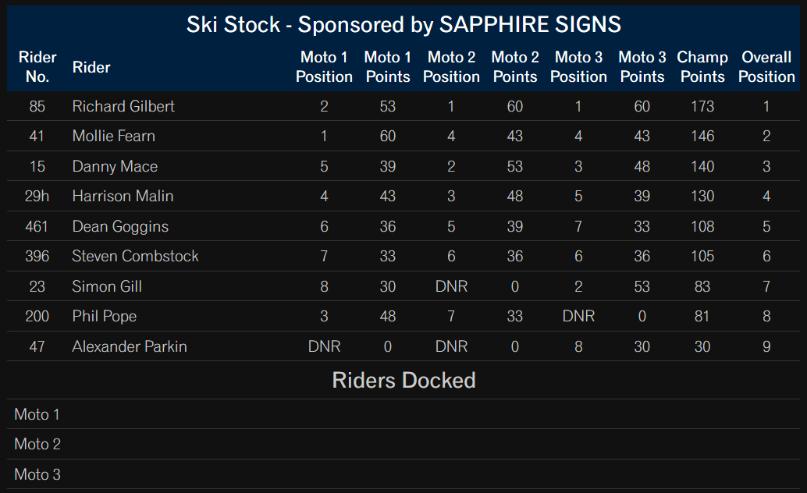Select rider name Mollie Fearn
Image resolution: width=807 pixels, height=493 pixels.
114,137
